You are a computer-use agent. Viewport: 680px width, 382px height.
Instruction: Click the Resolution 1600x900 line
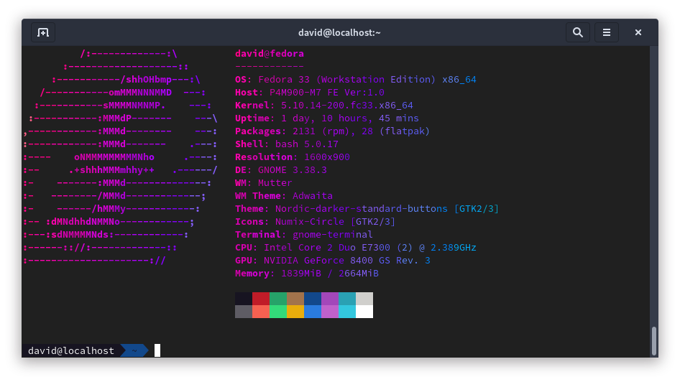(x=293, y=157)
